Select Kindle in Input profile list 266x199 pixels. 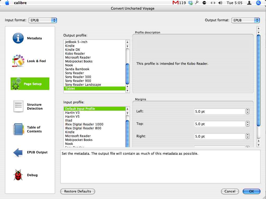(95, 132)
